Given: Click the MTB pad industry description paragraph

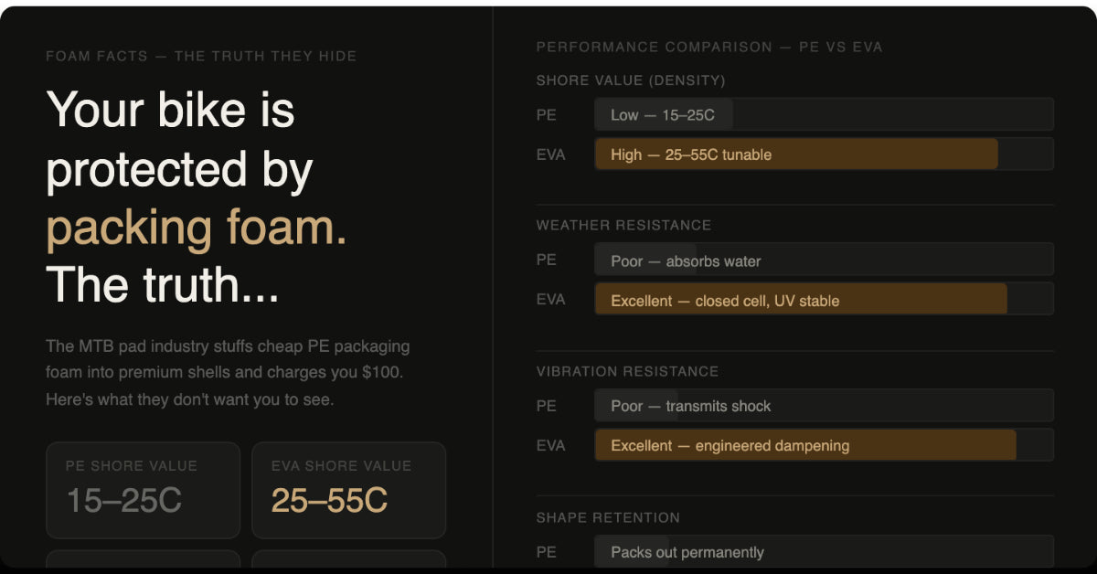Looking at the screenshot, I should pyautogui.click(x=228, y=373).
